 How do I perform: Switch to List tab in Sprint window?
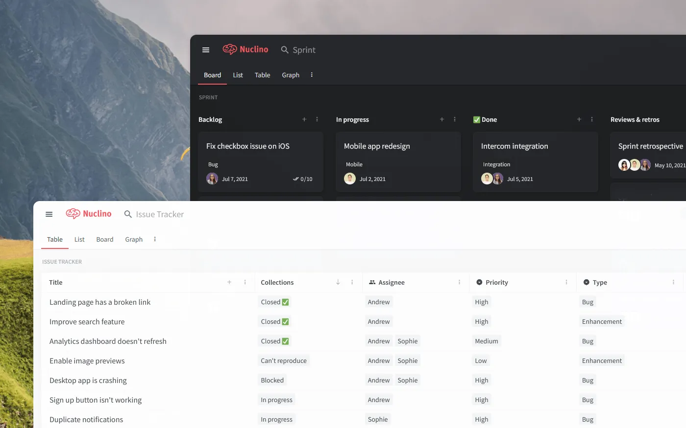(238, 75)
